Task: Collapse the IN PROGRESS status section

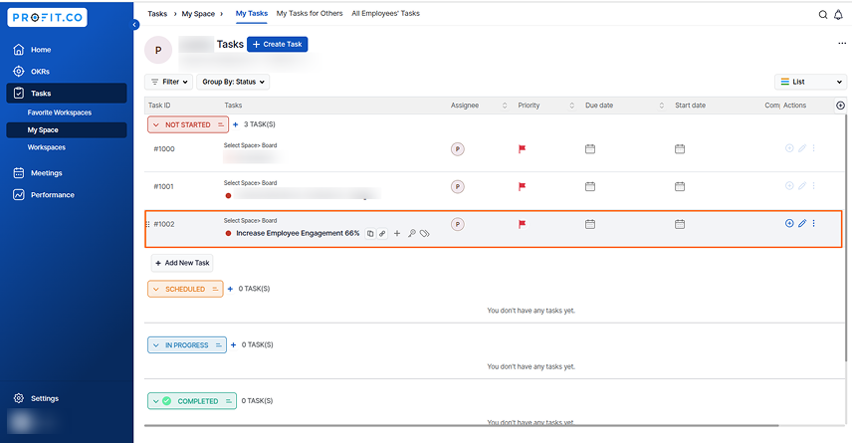Action: [156, 345]
